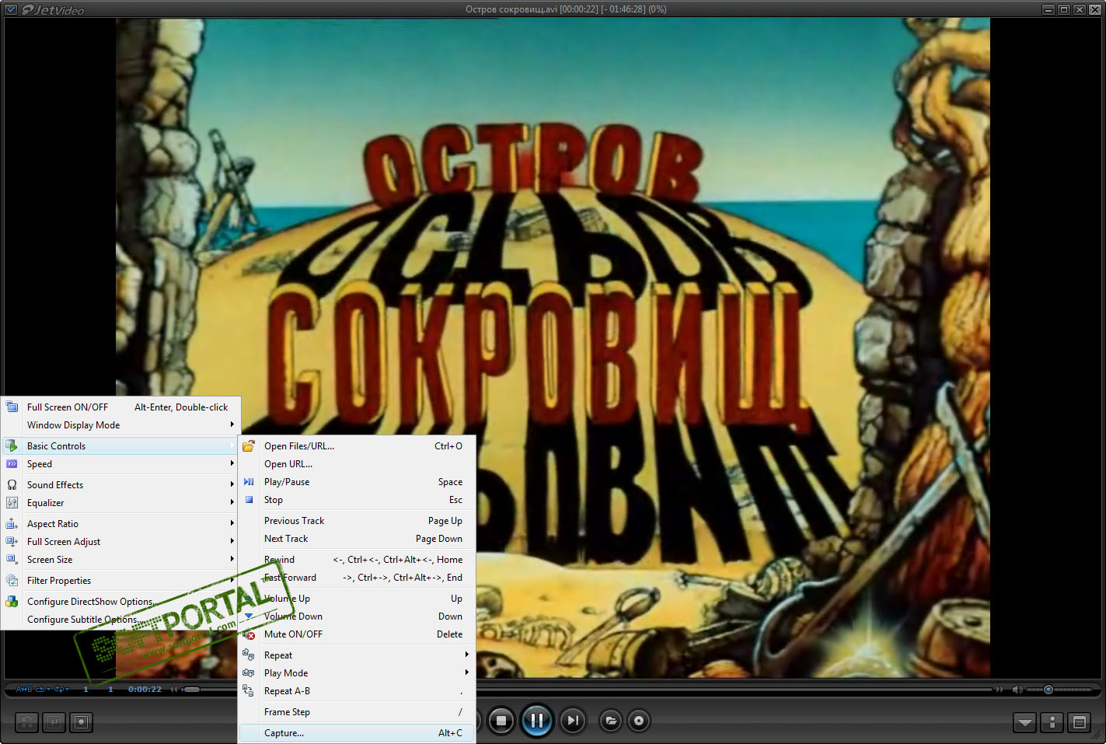Click the Speed menu icon
The width and height of the screenshot is (1106, 744).
[12, 464]
